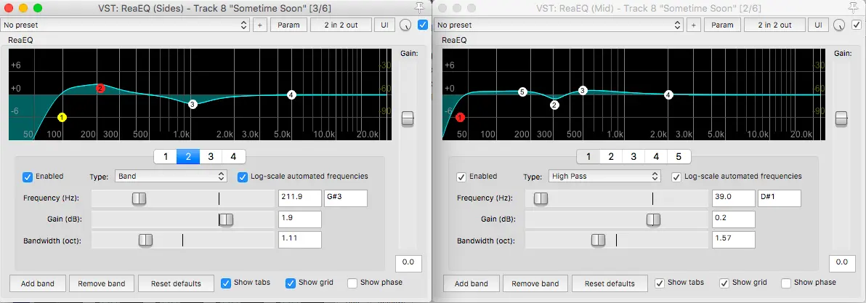The image size is (866, 303).
Task: Click the wet/dry knob in the Mid window
Action: click(839, 25)
